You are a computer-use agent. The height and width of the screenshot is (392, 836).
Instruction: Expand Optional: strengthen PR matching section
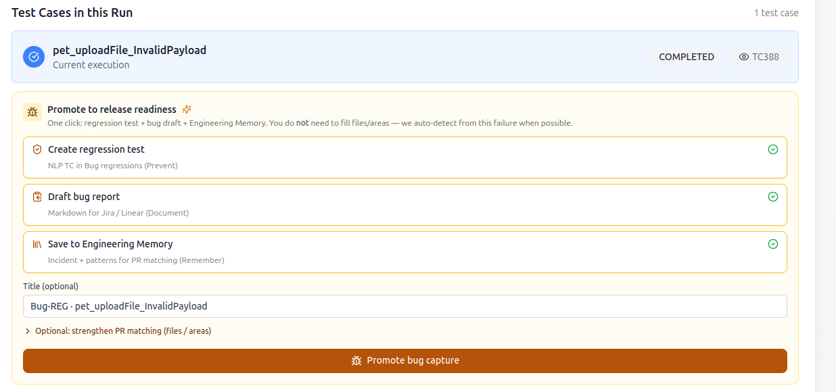pos(118,331)
